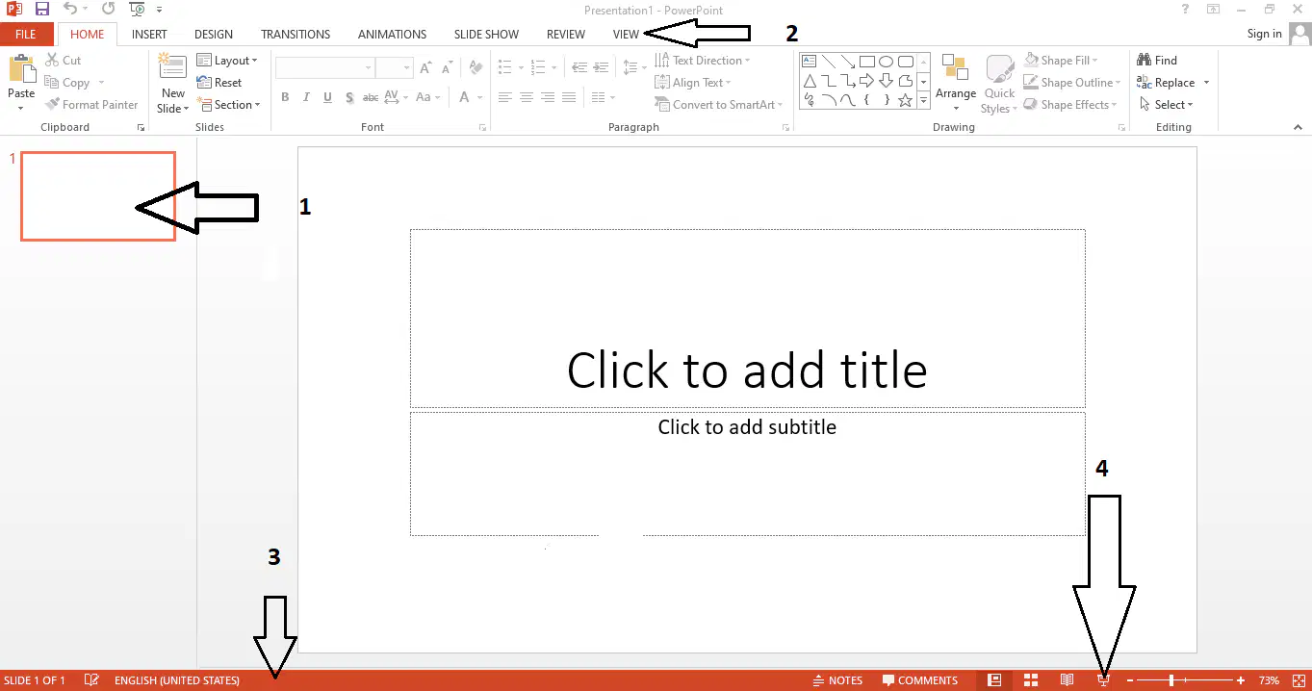Expand the font name combo box
This screenshot has width=1312, height=691.
tap(368, 67)
